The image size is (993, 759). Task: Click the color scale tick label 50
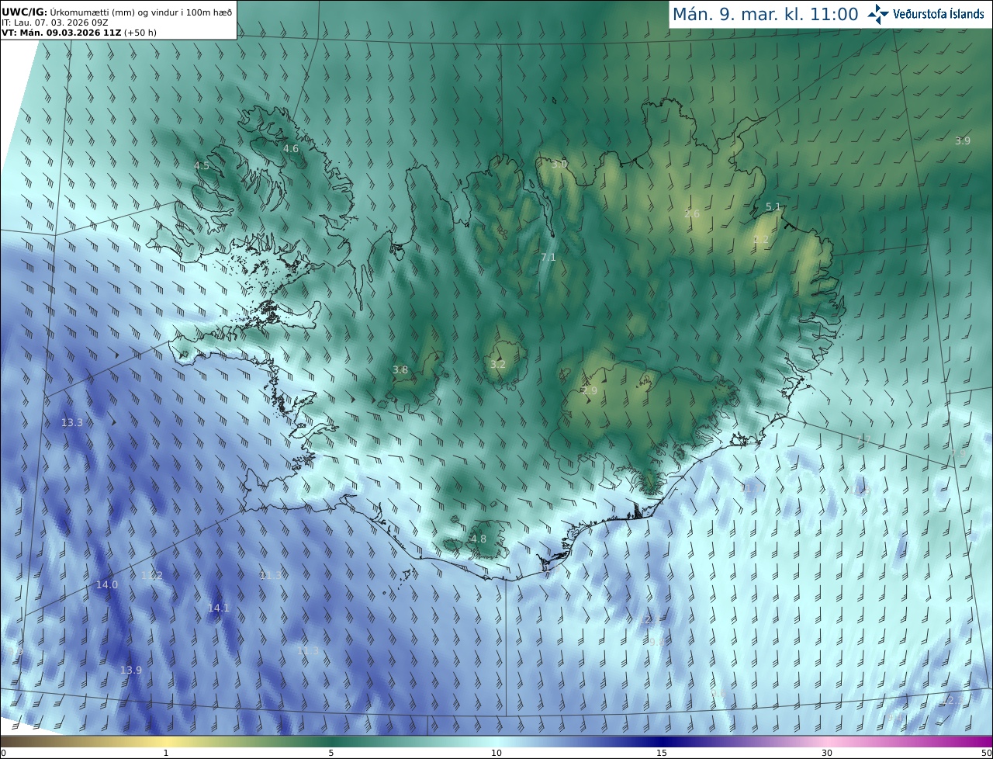(987, 753)
